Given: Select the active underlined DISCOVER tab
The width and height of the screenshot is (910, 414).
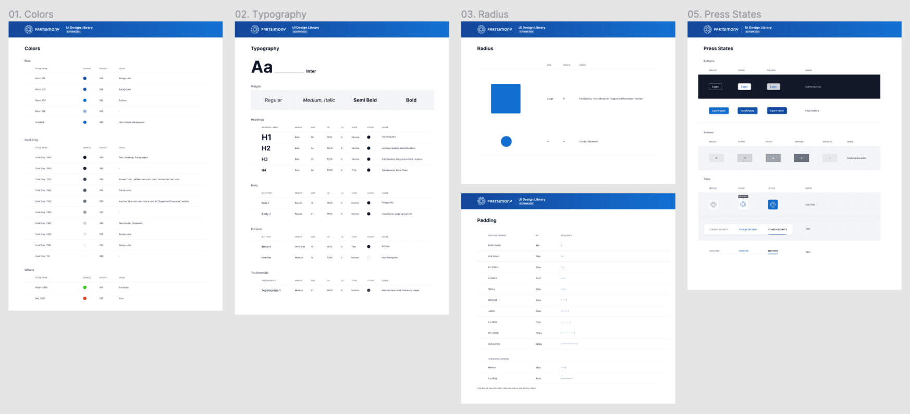Looking at the screenshot, I should tap(772, 251).
